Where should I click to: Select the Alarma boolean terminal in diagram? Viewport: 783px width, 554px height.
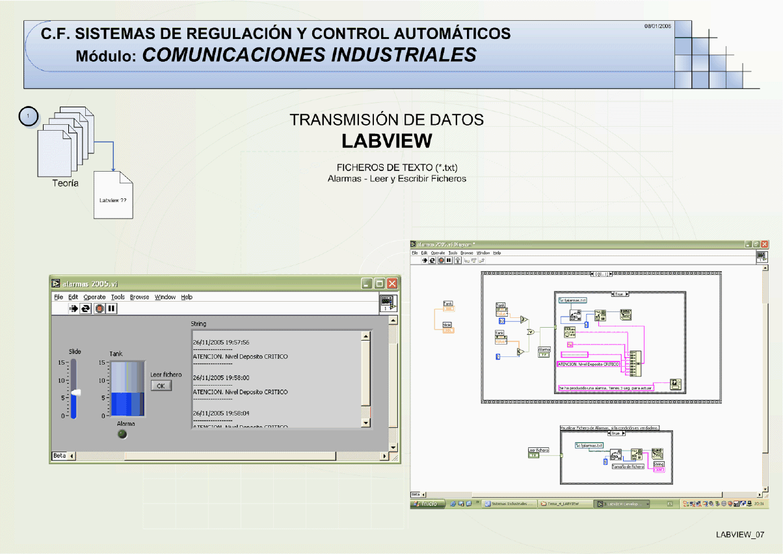pyautogui.click(x=544, y=355)
